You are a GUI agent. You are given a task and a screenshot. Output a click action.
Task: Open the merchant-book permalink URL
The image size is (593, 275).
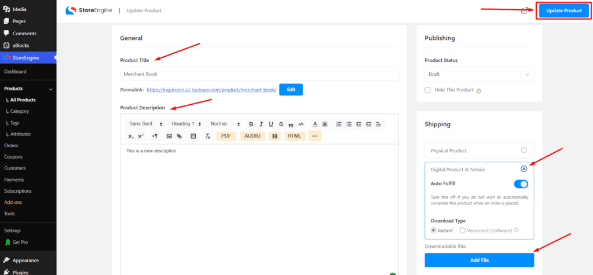(x=211, y=90)
